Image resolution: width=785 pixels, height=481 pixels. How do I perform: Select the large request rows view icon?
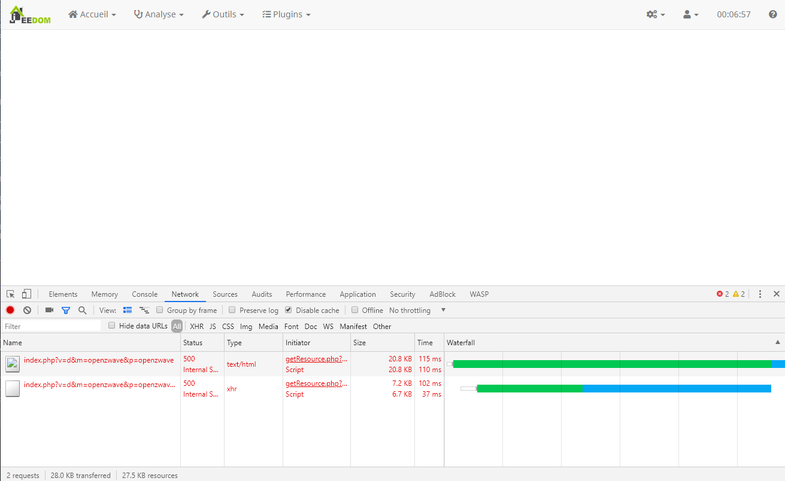click(128, 310)
